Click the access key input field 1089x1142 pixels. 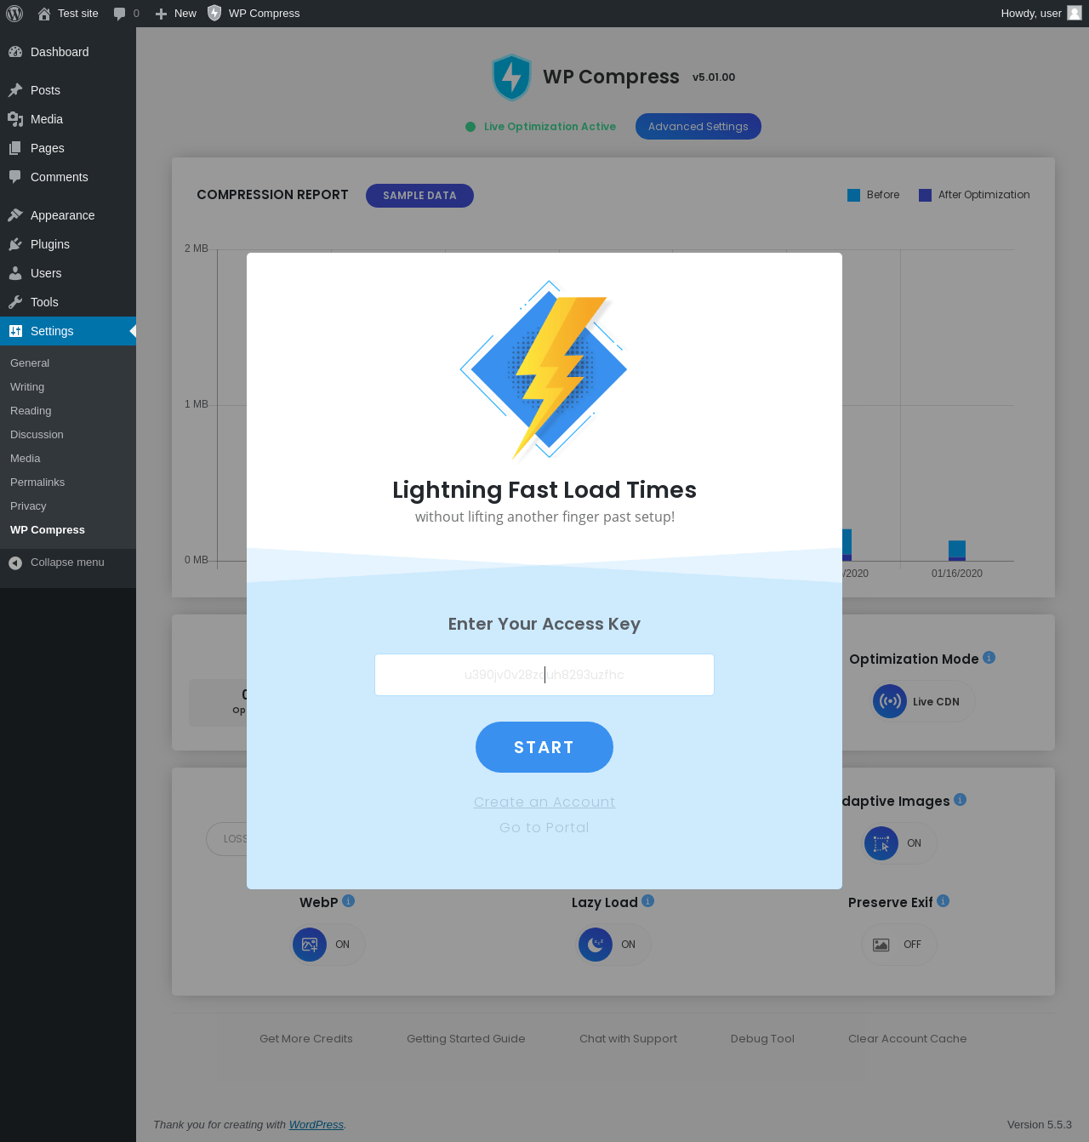point(544,675)
